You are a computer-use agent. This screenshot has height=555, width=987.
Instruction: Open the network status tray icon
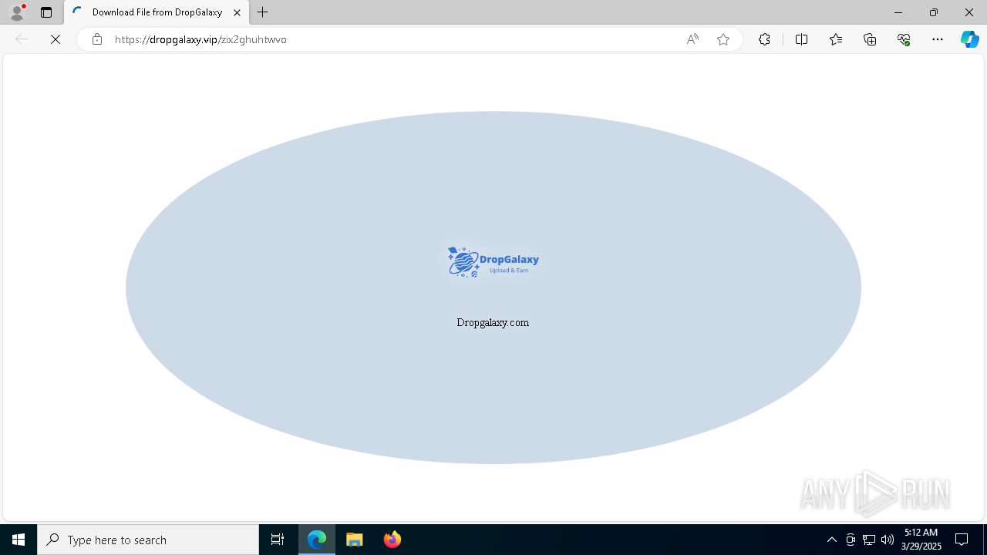click(x=869, y=540)
